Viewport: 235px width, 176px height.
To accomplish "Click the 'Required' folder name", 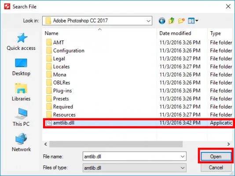I will point(63,107).
